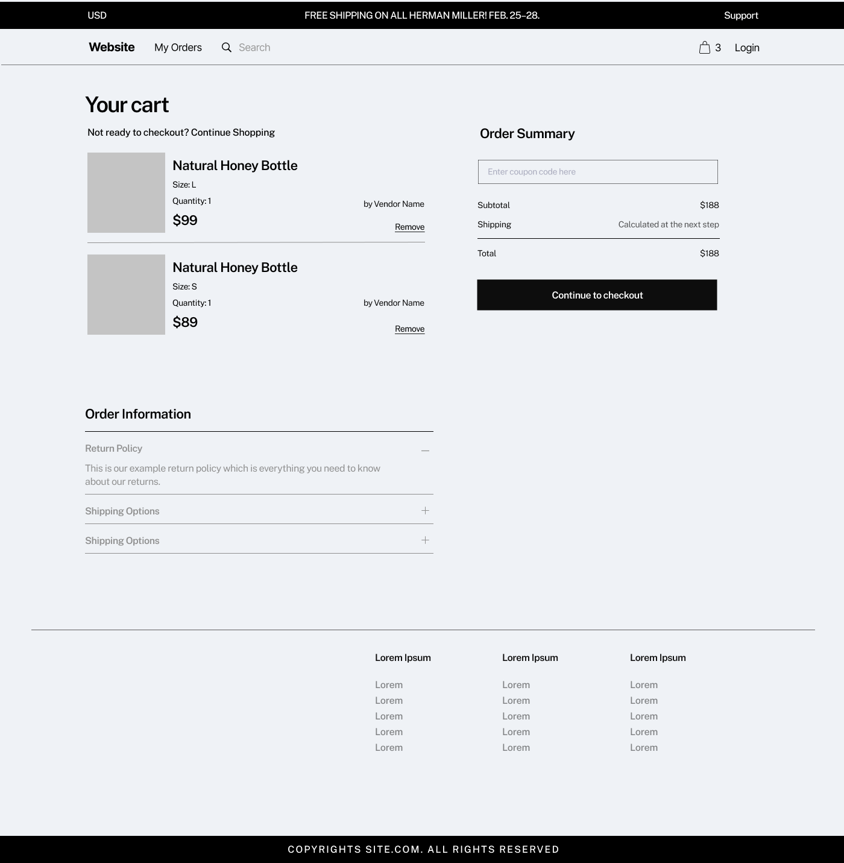Open Natural Honey Bottle title priced $99
The image size is (844, 863).
pyautogui.click(x=235, y=165)
